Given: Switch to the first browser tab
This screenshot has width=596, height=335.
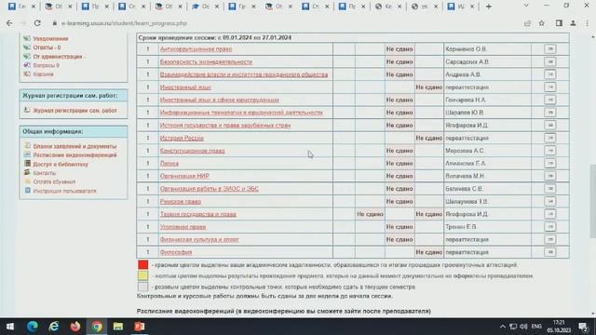Looking at the screenshot, I should pyautogui.click(x=21, y=7).
